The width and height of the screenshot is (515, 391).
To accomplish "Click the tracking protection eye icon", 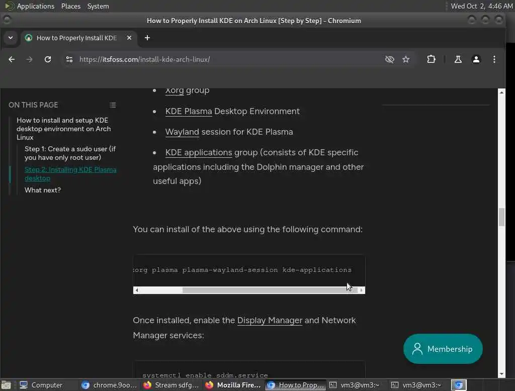I will pyautogui.click(x=390, y=59).
